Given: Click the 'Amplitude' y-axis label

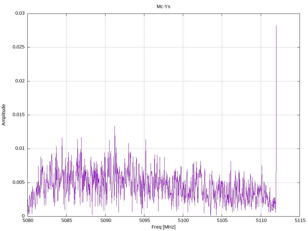Looking at the screenshot, I should [4, 115].
